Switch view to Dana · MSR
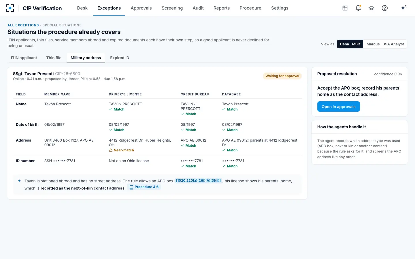The image size is (415, 259). [350, 44]
